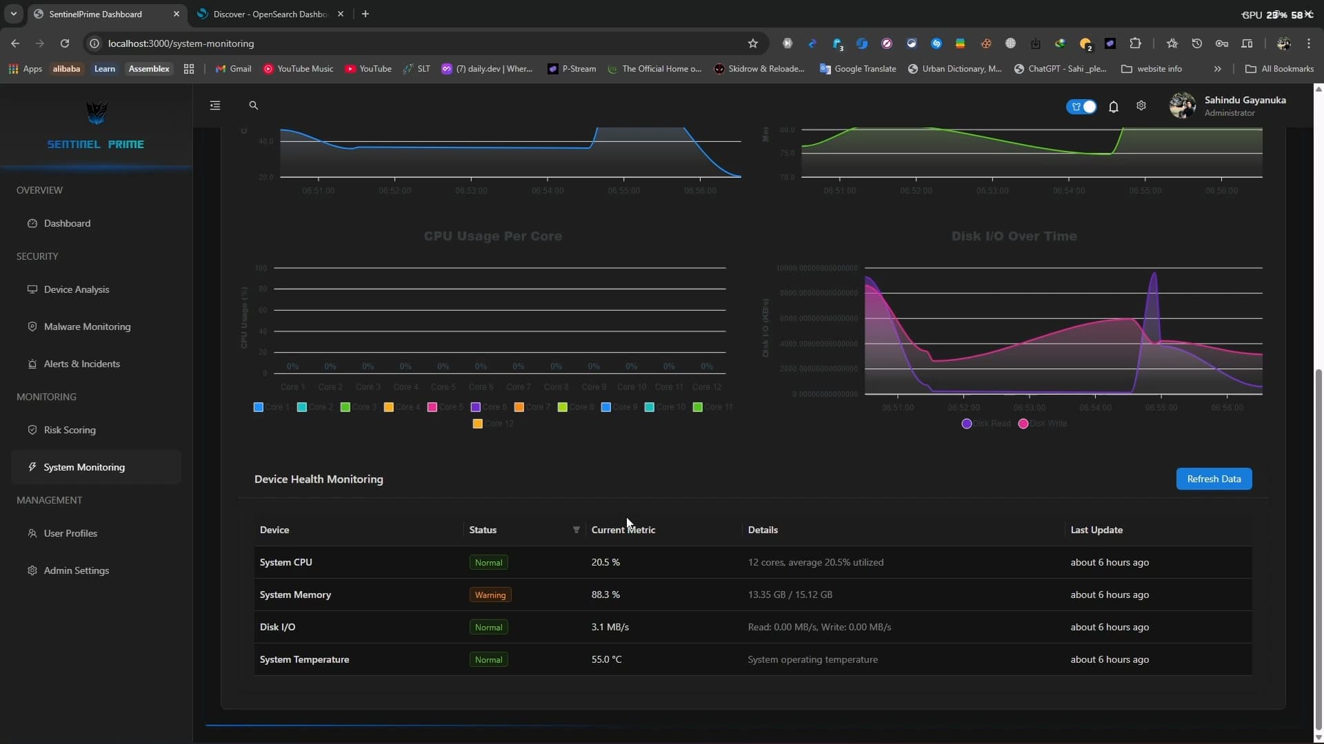
Task: Toggle Disk Write legend series
Action: 1042,424
